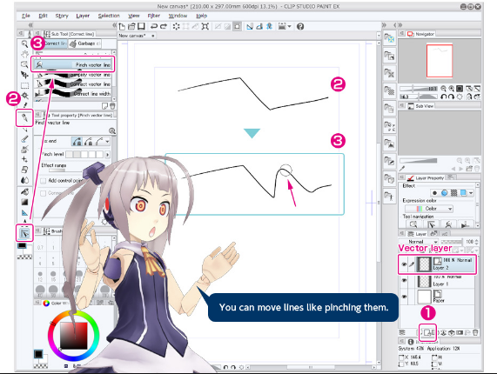
Task: Click the first material folder icon in the right dock
Action: (x=389, y=38)
